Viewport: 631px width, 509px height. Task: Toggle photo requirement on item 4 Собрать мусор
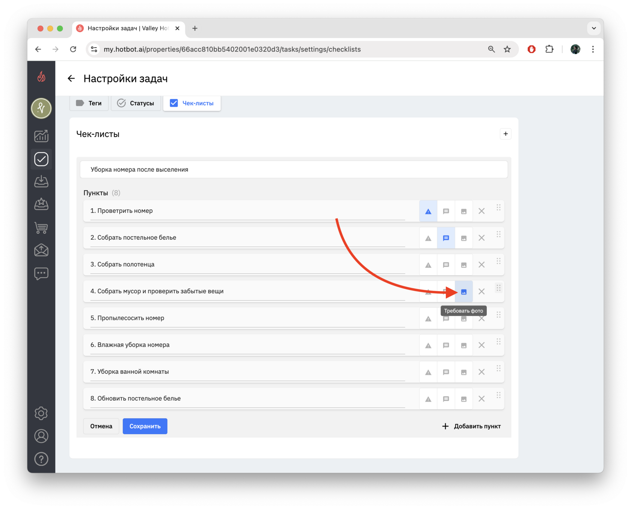click(464, 292)
